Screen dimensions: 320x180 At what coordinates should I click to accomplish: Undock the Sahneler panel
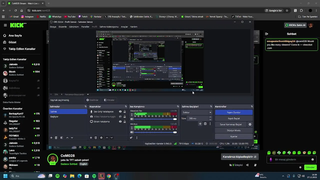tap(85, 107)
